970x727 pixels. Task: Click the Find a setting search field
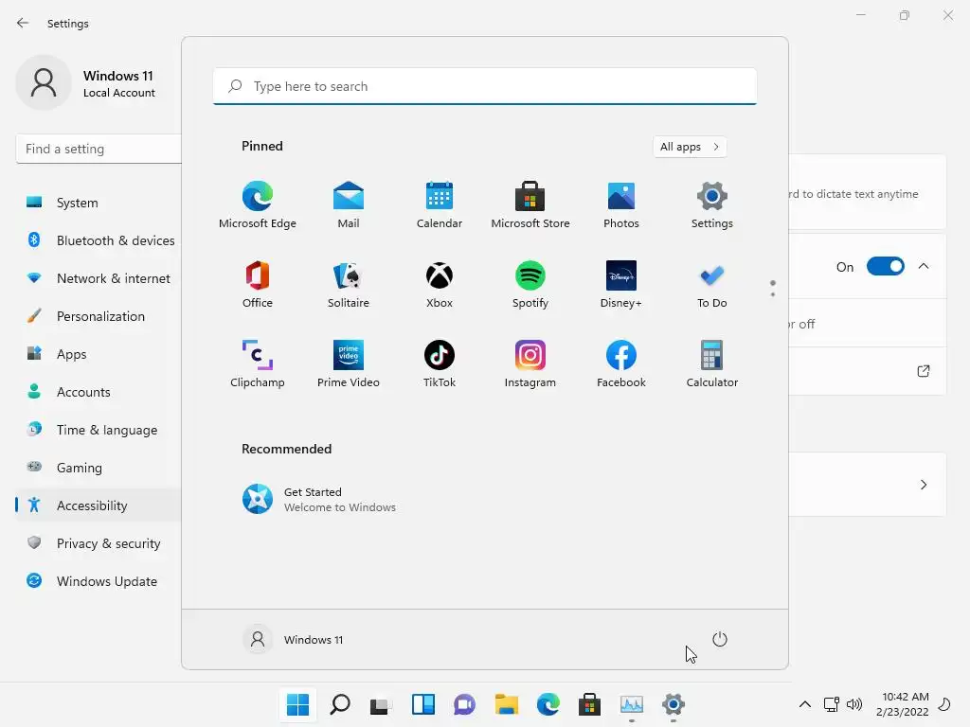99,149
